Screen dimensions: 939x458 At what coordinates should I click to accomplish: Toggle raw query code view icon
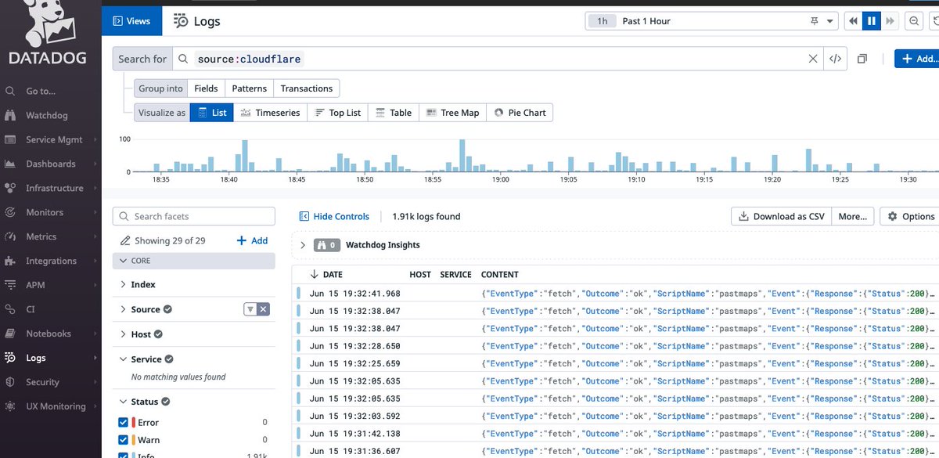(x=836, y=59)
